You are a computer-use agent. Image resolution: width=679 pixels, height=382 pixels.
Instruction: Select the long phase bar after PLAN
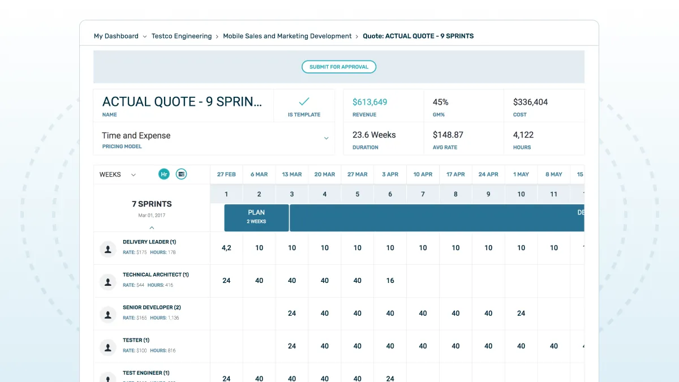tap(437, 218)
